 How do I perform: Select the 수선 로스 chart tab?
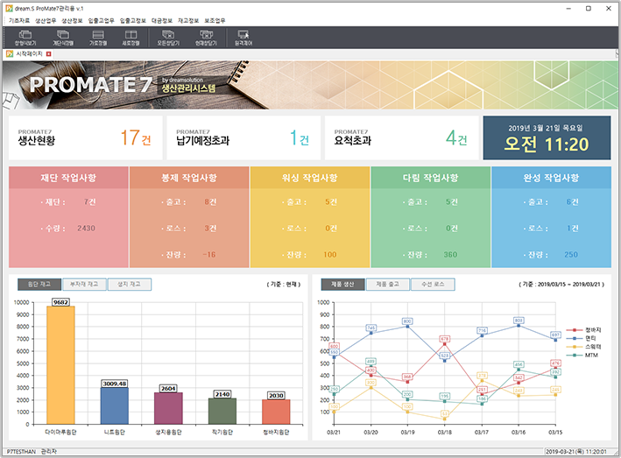point(433,285)
